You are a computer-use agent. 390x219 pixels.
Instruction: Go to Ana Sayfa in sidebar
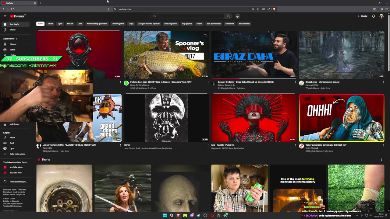16,24
